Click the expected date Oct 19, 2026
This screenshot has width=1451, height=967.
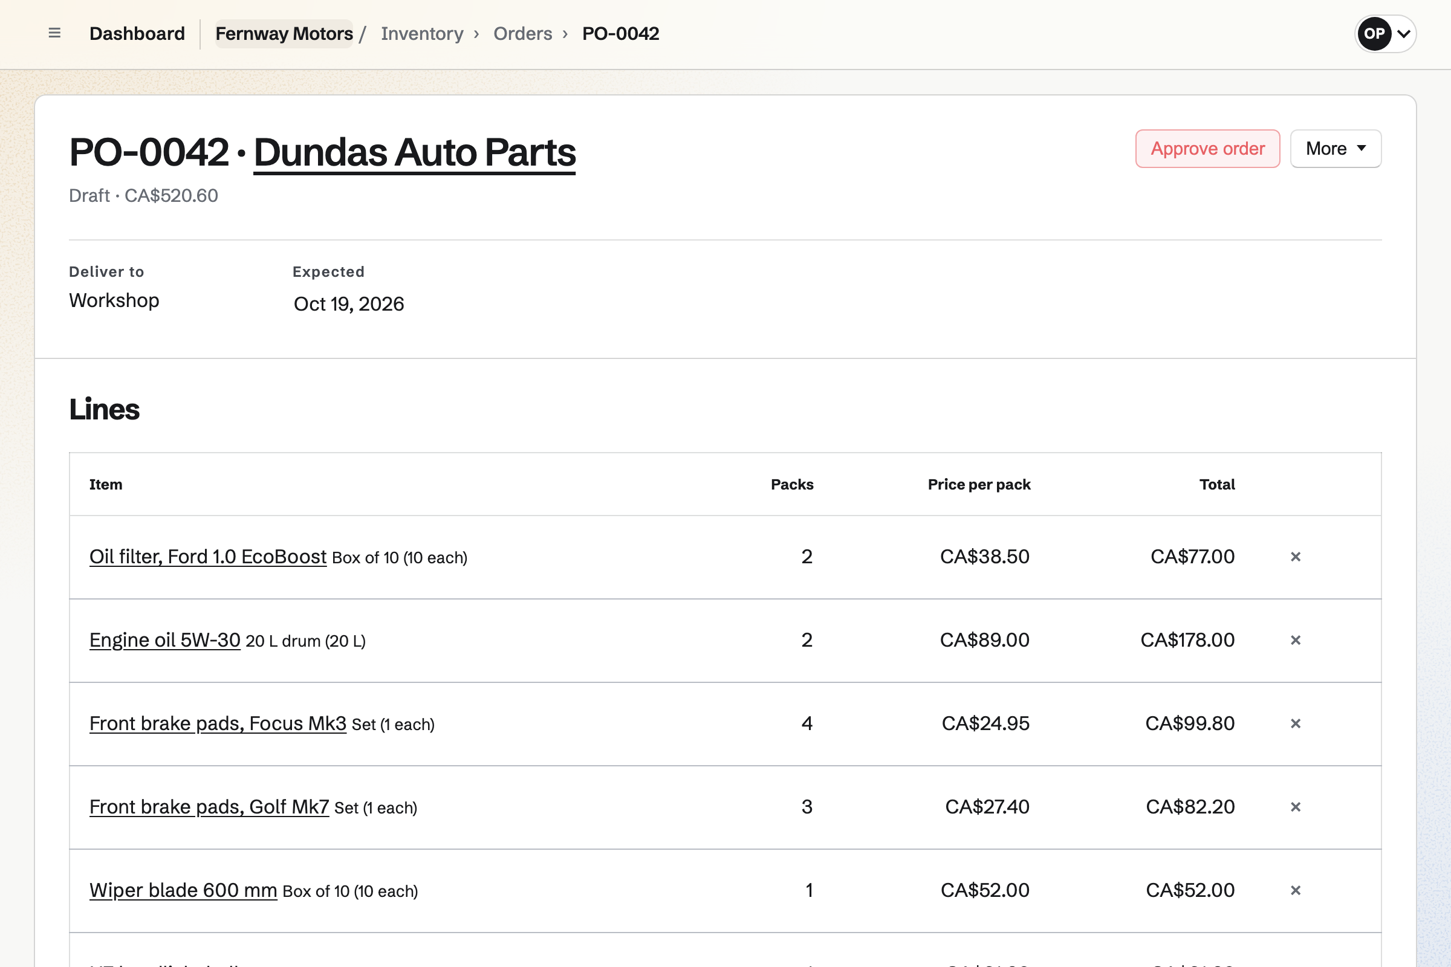coord(349,303)
